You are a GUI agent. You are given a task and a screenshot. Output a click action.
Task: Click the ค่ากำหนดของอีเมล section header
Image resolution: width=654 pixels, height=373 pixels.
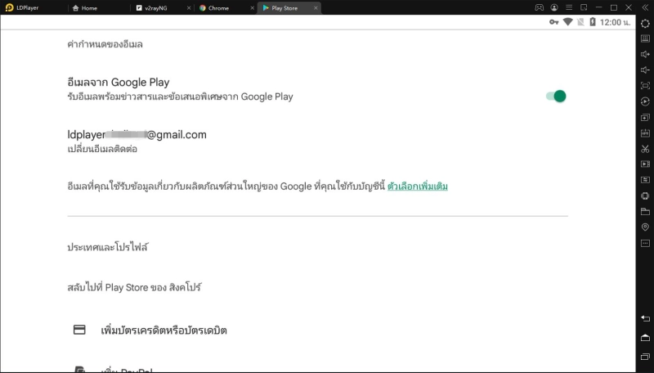pos(105,44)
